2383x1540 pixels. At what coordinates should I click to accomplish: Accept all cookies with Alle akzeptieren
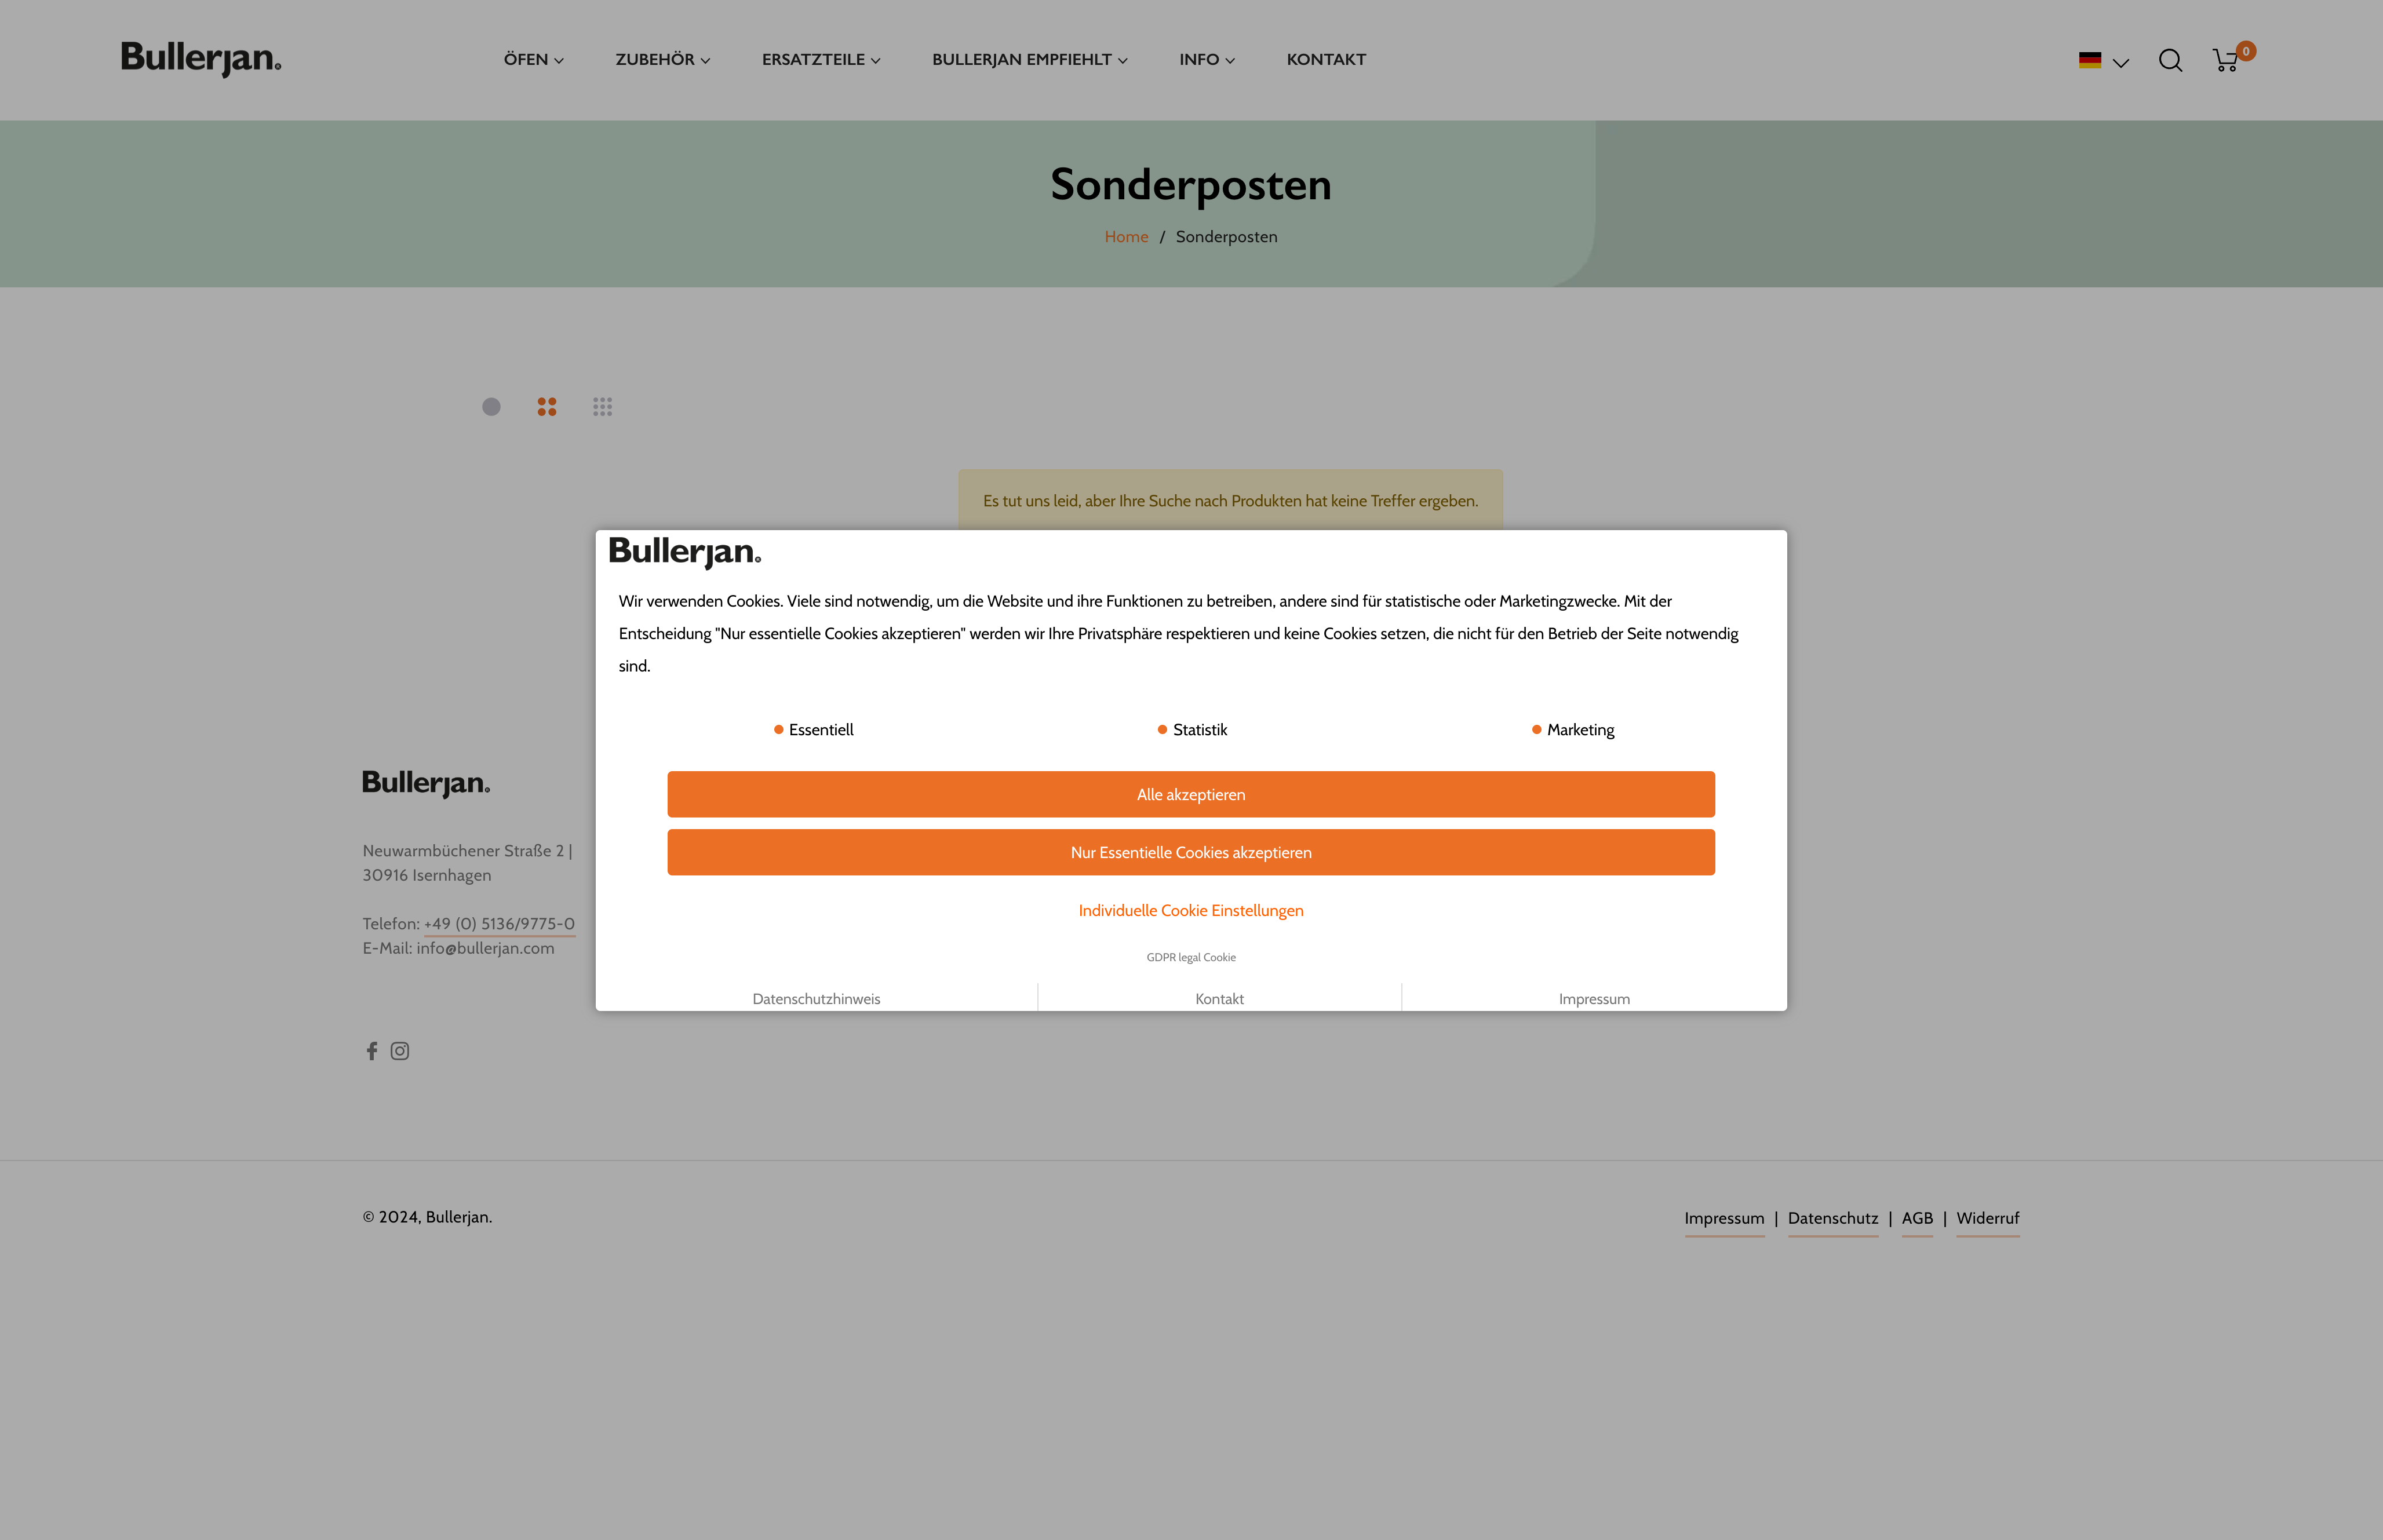pos(1190,794)
